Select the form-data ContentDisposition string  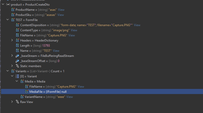pyautogui.click(x=96, y=25)
